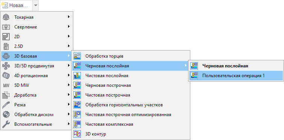Click the 3D базовая icon
The width and height of the screenshot is (284, 140).
[6, 56]
